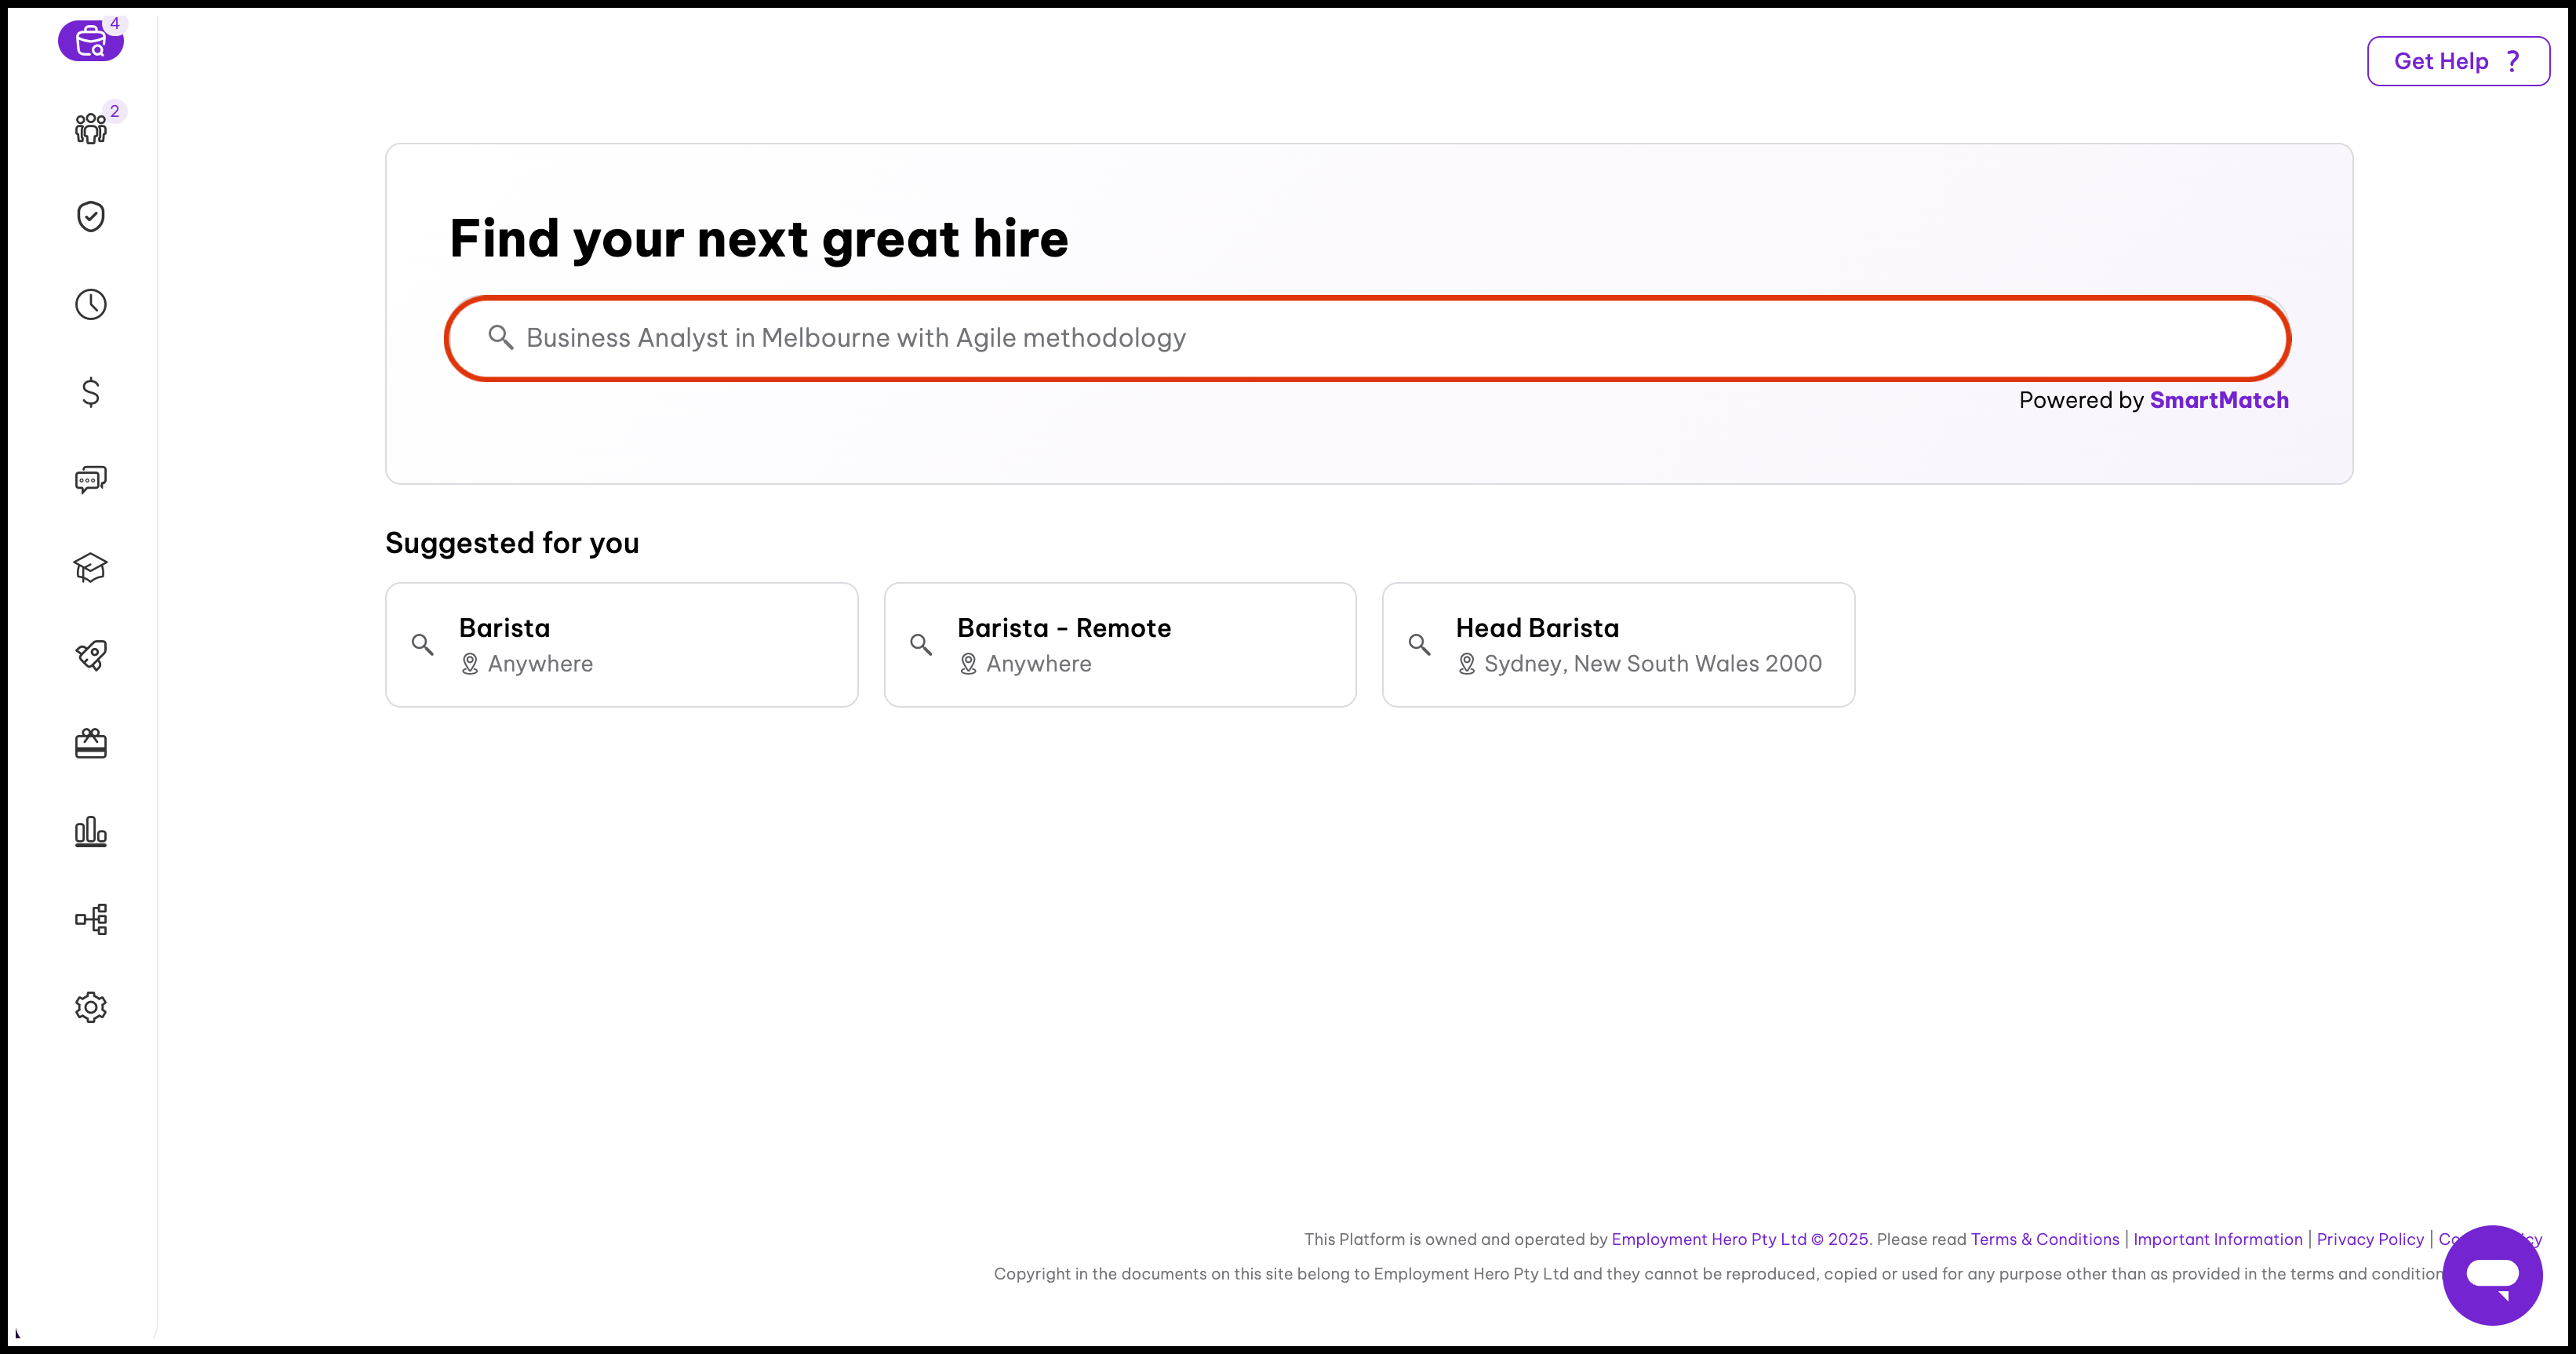Select the Barista - Remote suggestion card

pos(1119,645)
